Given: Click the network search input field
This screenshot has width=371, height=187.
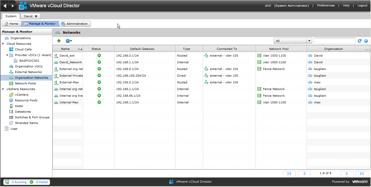Looking at the screenshot, I should point(335,41).
